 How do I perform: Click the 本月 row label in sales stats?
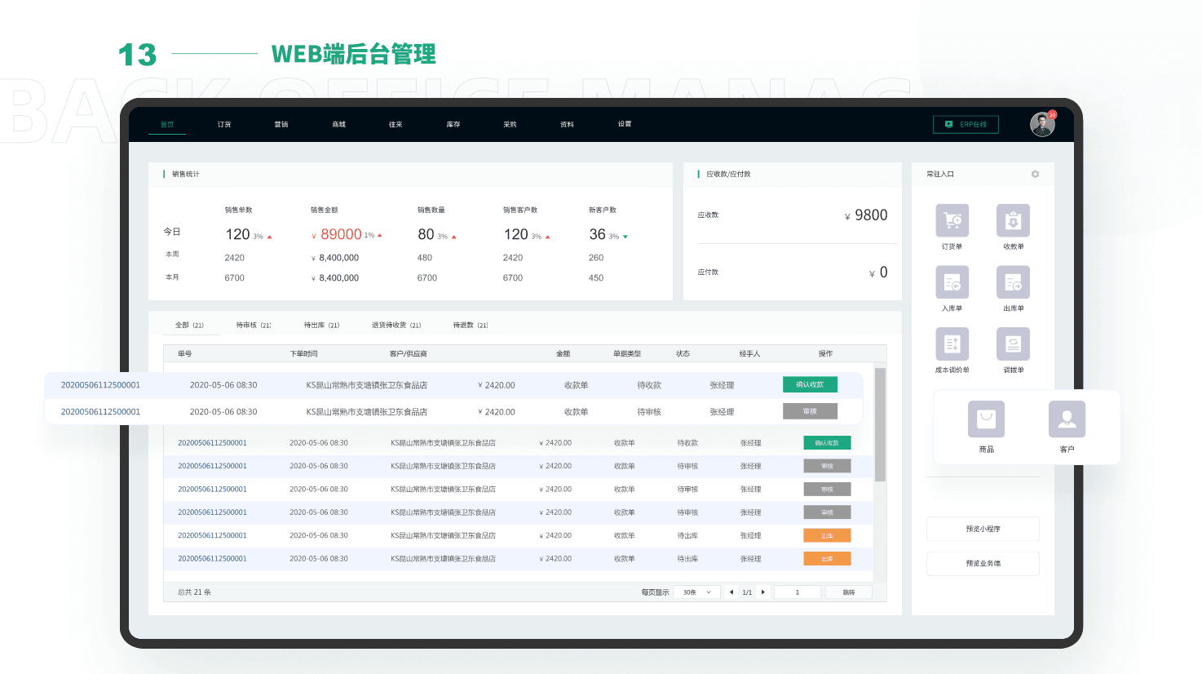click(x=172, y=277)
